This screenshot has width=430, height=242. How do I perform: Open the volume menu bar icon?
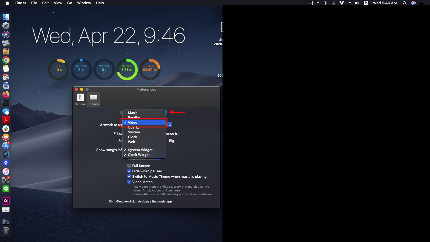[357, 3]
